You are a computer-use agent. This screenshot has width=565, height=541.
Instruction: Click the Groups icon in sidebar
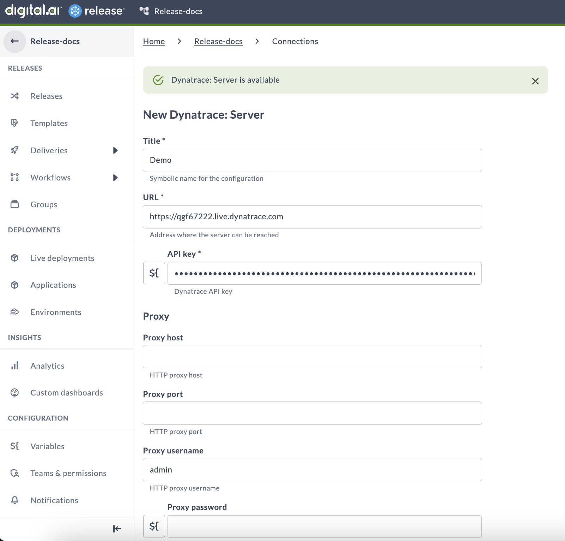tap(14, 204)
